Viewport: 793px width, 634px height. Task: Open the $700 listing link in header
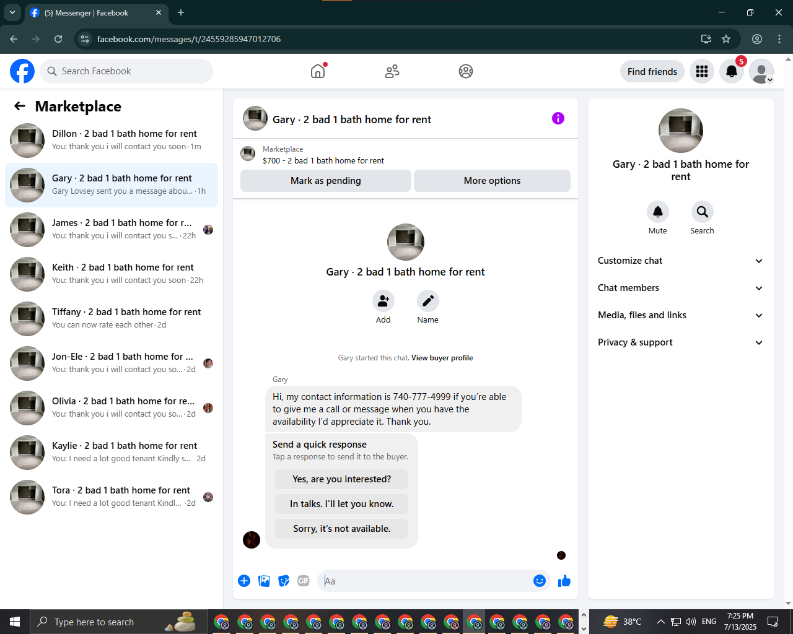pyautogui.click(x=323, y=160)
